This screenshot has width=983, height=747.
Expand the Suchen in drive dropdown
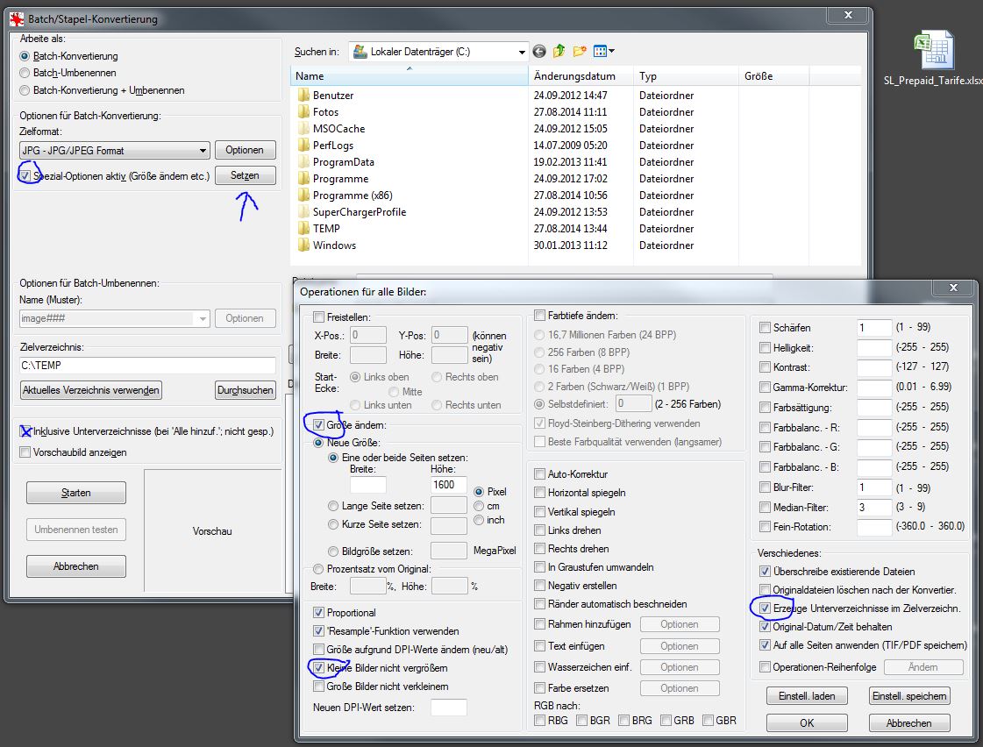(x=522, y=52)
